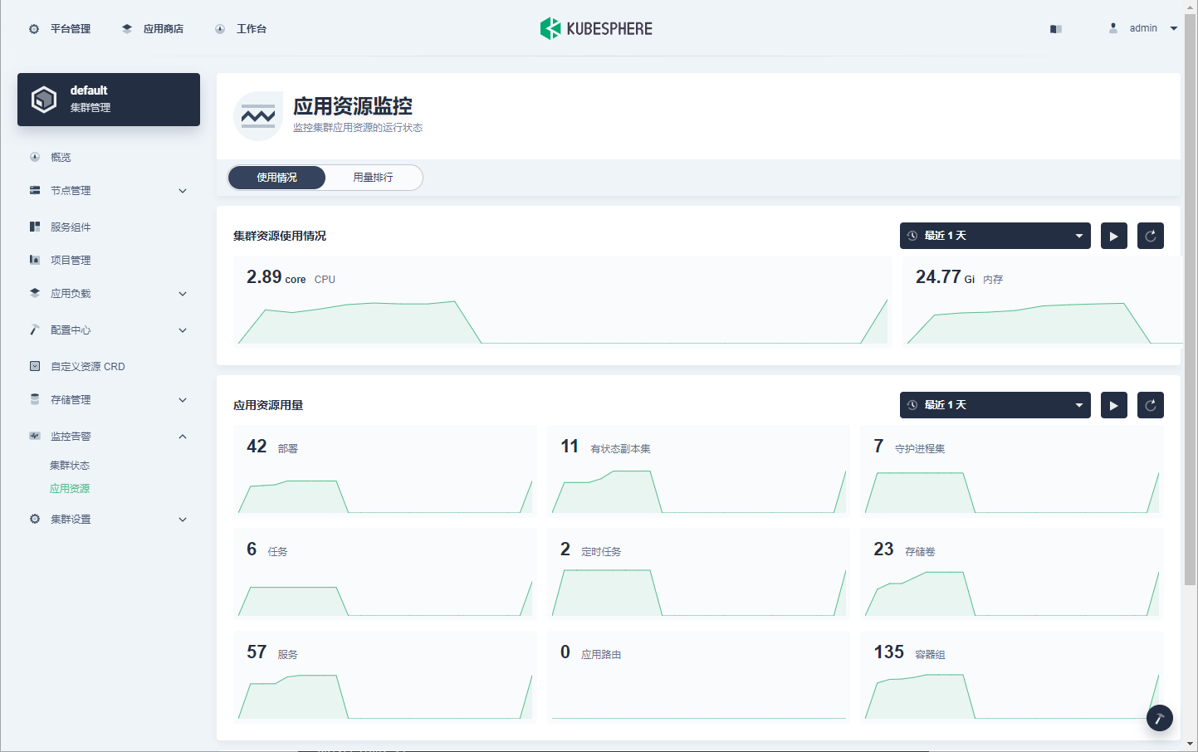Switch to the 用量排行 tab
This screenshot has width=1198, height=752.
pyautogui.click(x=374, y=178)
